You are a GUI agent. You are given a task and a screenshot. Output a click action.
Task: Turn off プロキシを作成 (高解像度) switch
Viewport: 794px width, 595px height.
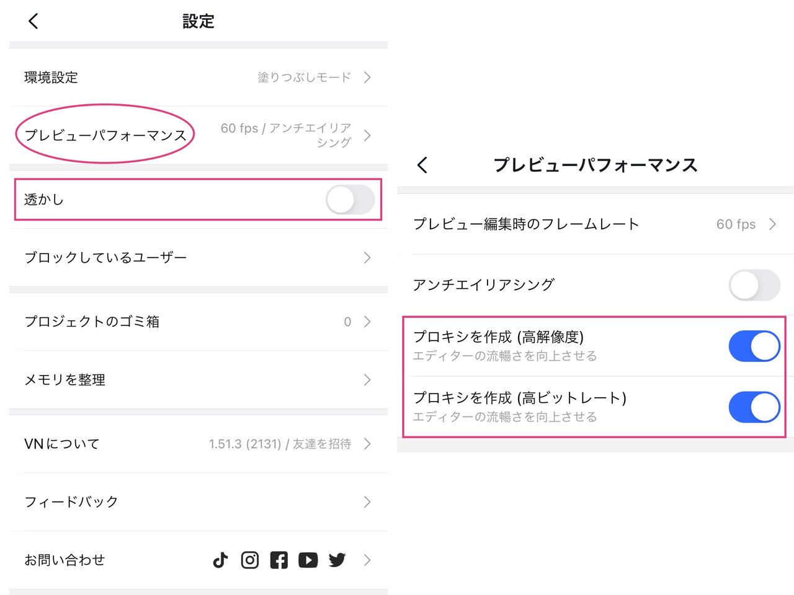coord(754,346)
